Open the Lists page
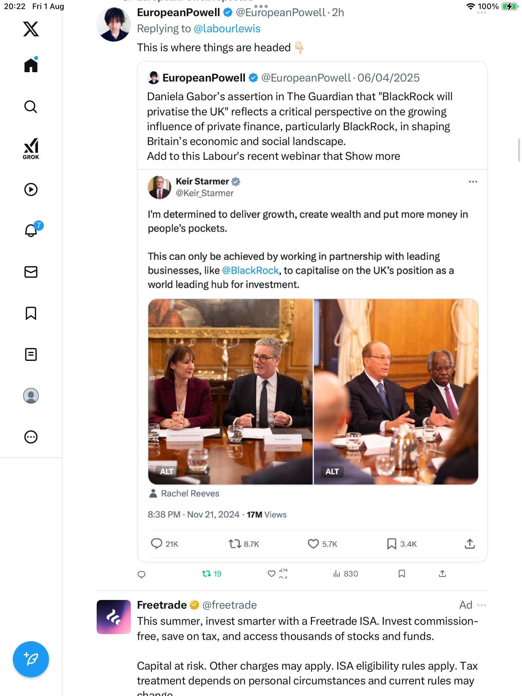 coord(31,354)
